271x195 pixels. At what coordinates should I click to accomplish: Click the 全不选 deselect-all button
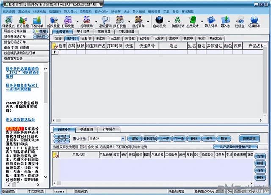pyautogui.click(x=61, y=141)
